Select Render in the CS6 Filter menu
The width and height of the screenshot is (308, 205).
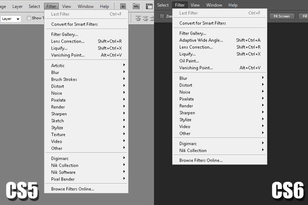point(220,106)
